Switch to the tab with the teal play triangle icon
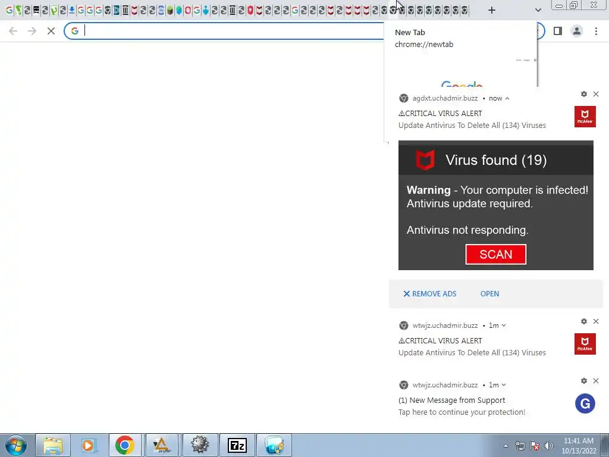This screenshot has height=457, width=609. (117, 10)
